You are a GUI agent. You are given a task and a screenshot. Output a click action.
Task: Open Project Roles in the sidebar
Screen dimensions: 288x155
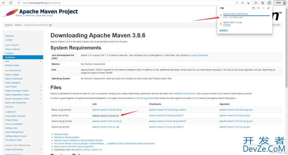click(x=12, y=120)
